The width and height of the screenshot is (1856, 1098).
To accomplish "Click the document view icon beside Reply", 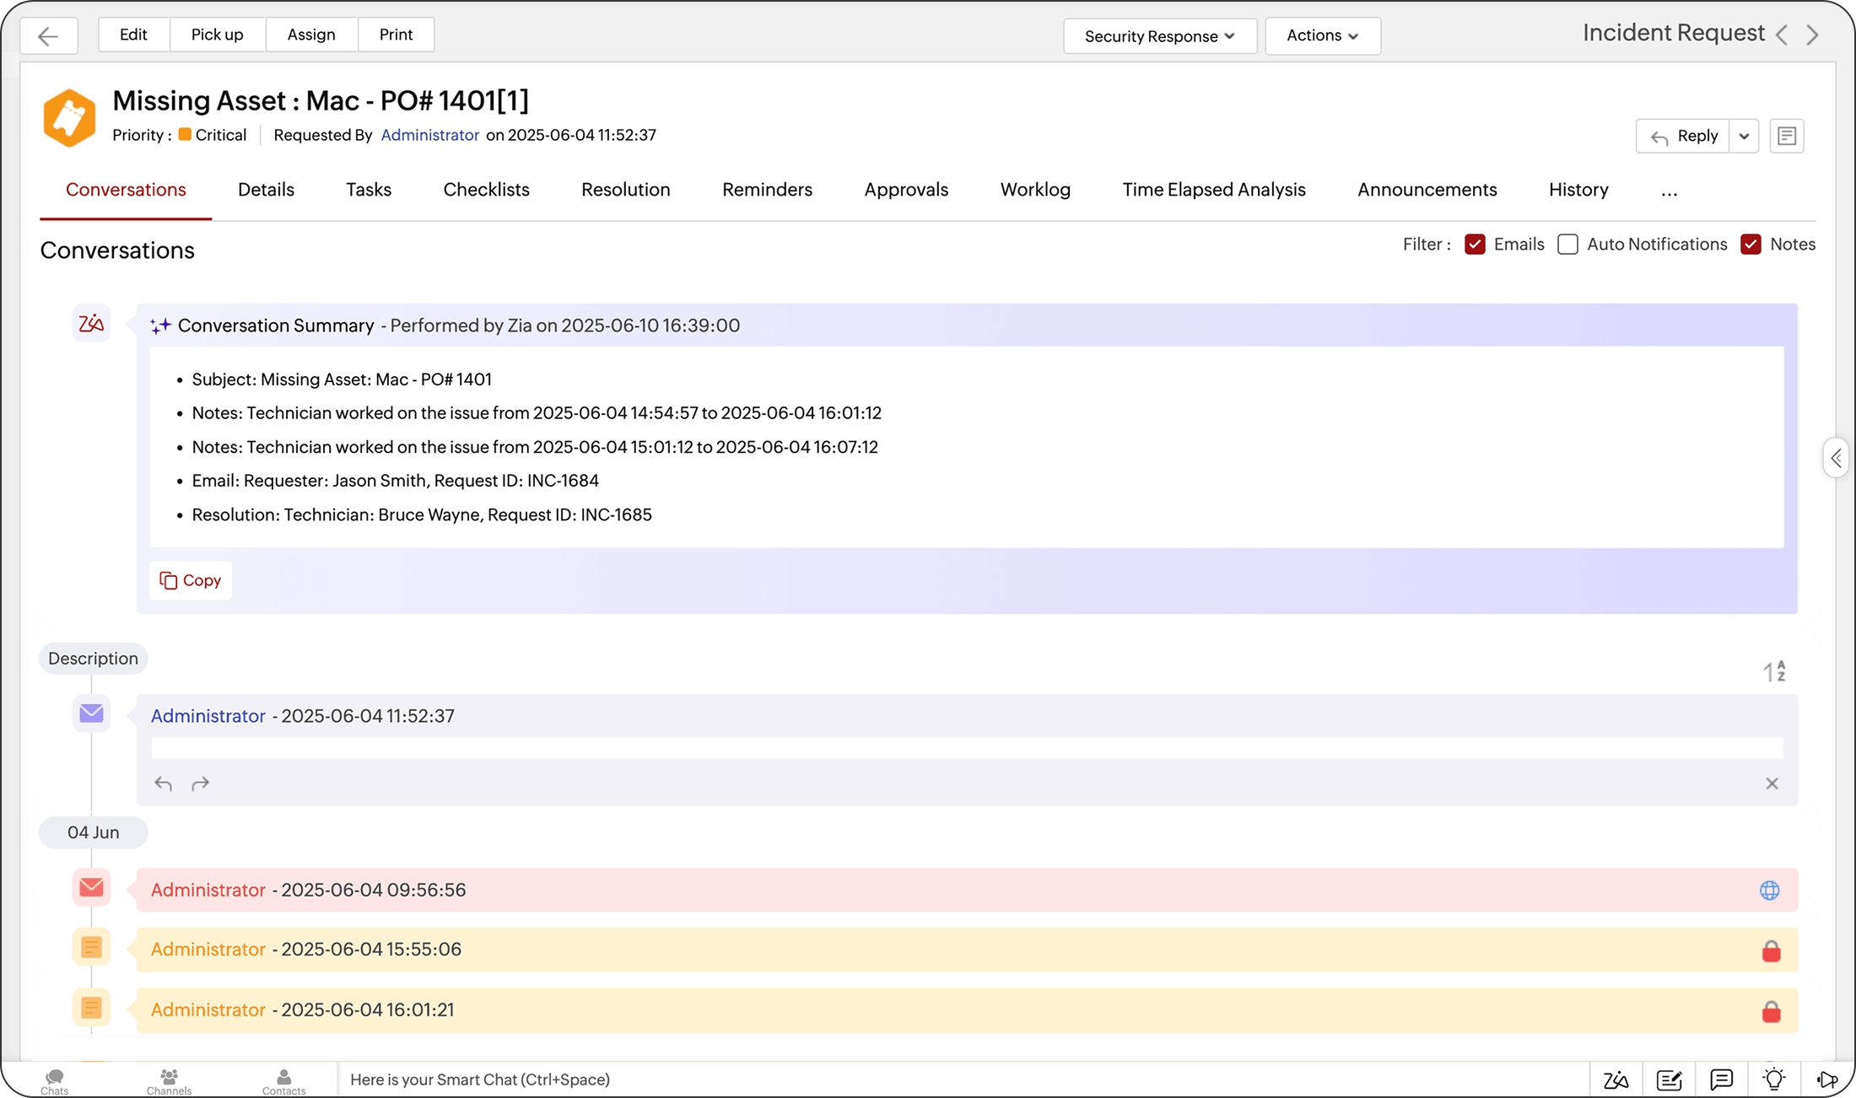I will (1786, 136).
